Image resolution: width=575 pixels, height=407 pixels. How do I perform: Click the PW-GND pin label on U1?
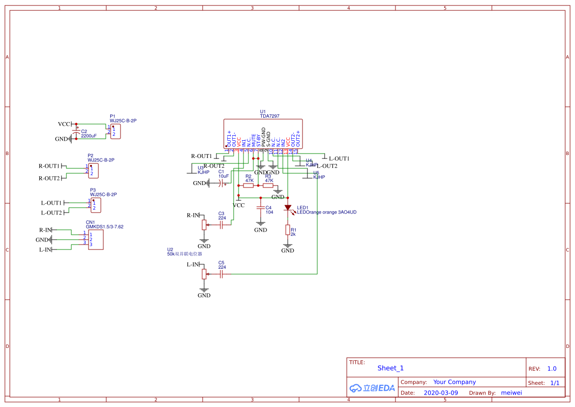pos(263,137)
